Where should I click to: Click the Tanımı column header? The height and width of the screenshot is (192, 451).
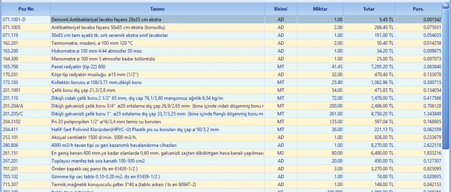(x=158, y=9)
